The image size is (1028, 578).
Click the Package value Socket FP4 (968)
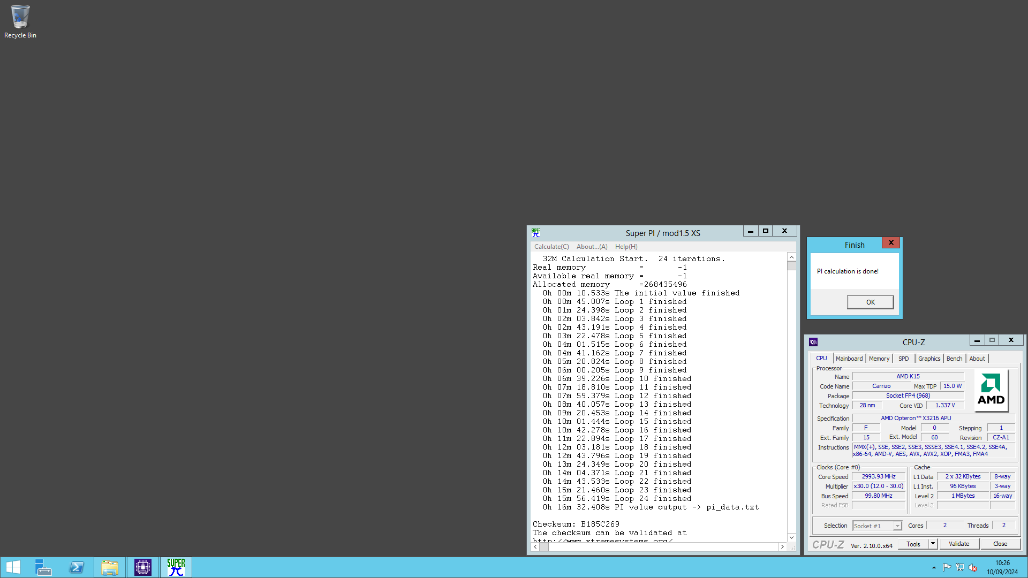pyautogui.click(x=908, y=396)
